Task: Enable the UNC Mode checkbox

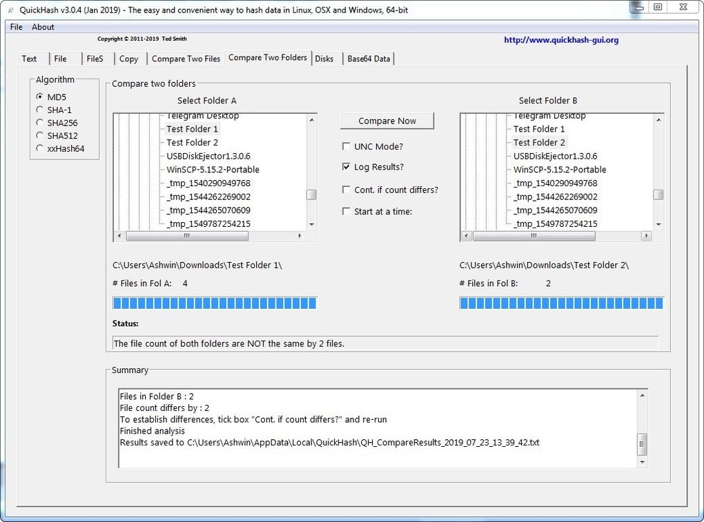Action: (x=346, y=146)
